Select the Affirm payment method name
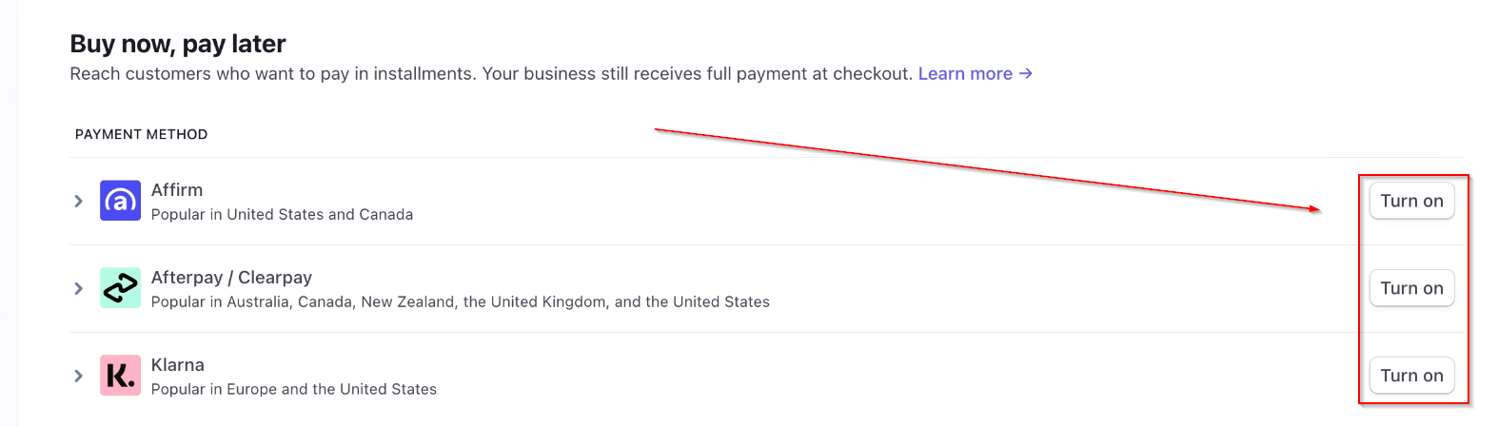Screen dimensions: 1498x427 [177, 190]
